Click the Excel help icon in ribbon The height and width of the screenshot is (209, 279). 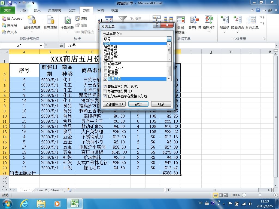pyautogui.click(x=258, y=10)
